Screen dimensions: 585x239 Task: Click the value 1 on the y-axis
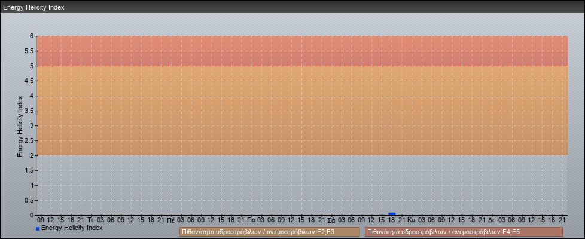point(32,185)
